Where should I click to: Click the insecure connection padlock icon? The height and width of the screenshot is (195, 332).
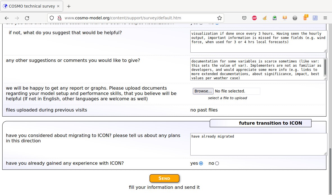pyautogui.click(x=59, y=18)
